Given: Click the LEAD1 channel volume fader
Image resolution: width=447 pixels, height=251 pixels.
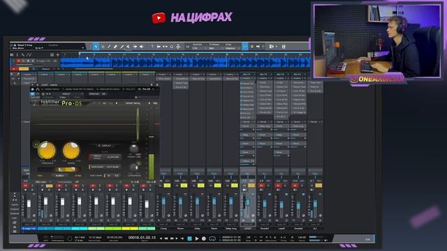Looking at the screenshot, I should coord(248,203).
